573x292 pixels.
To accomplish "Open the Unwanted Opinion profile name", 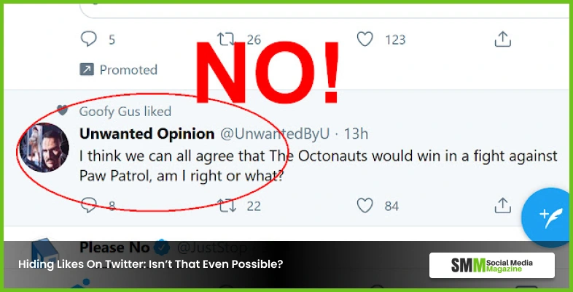I will [146, 134].
